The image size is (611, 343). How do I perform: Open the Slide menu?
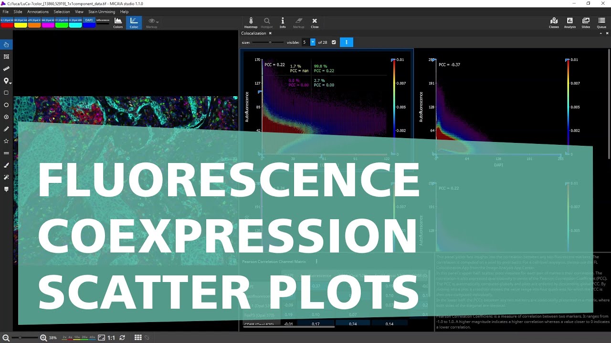click(x=18, y=11)
